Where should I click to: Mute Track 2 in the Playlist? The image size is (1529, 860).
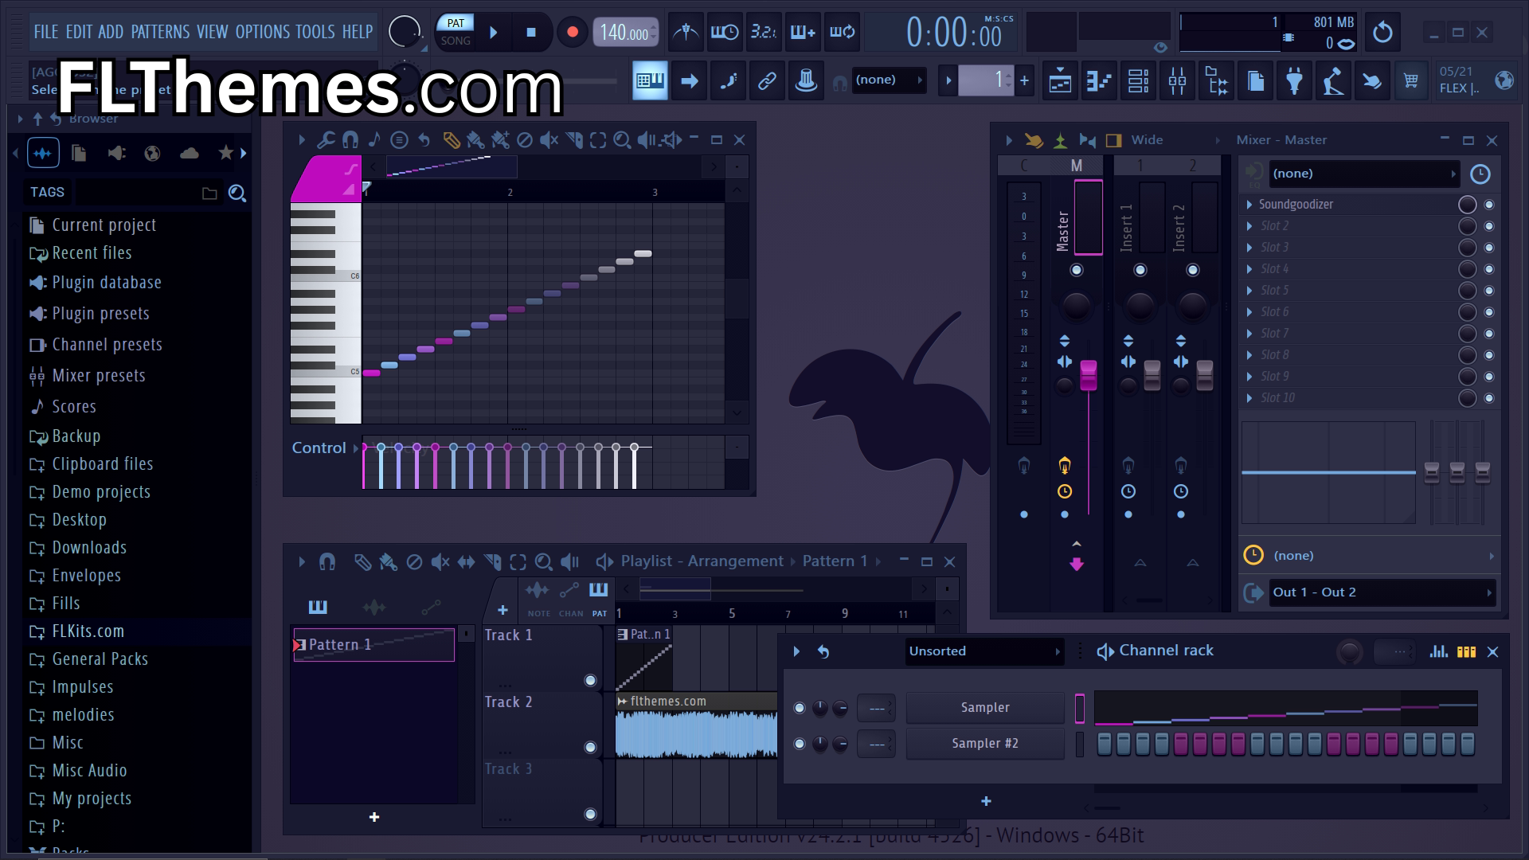click(590, 747)
